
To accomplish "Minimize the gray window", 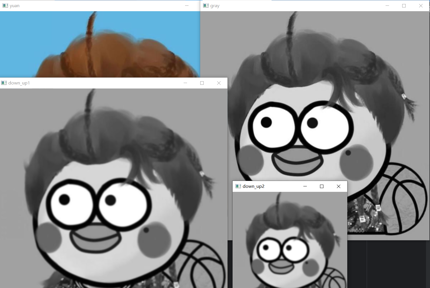I will pyautogui.click(x=387, y=6).
